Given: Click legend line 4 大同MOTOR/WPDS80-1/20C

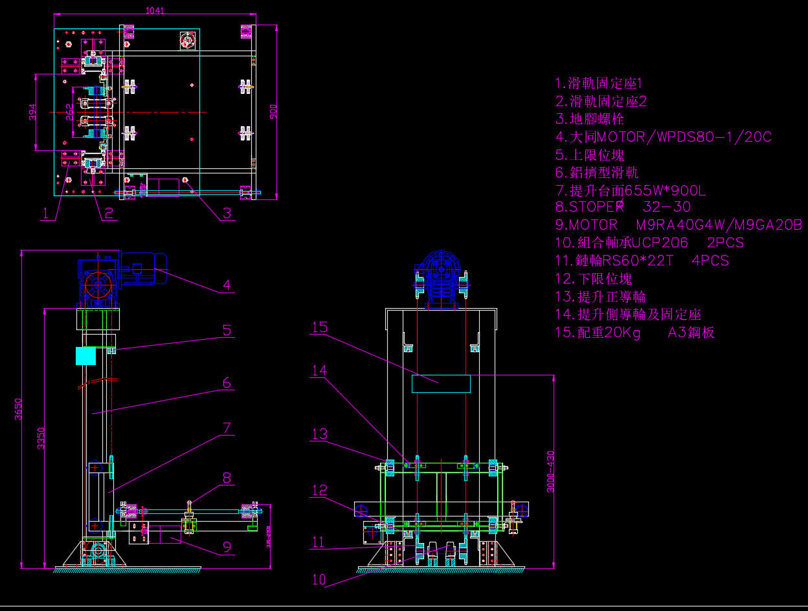Looking at the screenshot, I should point(663,137).
